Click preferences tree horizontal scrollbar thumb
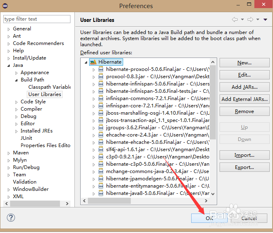Screen dimensions: 273x233 pos(35,203)
